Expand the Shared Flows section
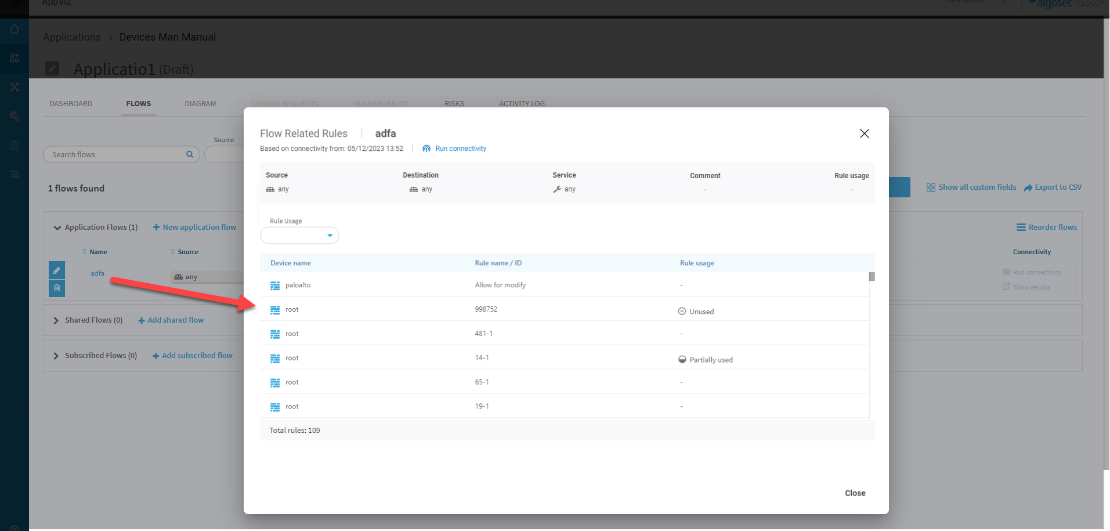This screenshot has width=1110, height=531. 56,320
